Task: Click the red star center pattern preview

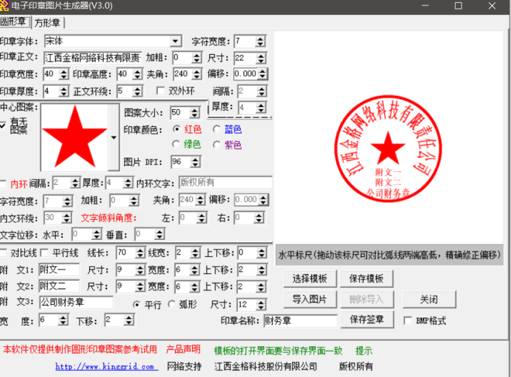Action: [x=74, y=137]
